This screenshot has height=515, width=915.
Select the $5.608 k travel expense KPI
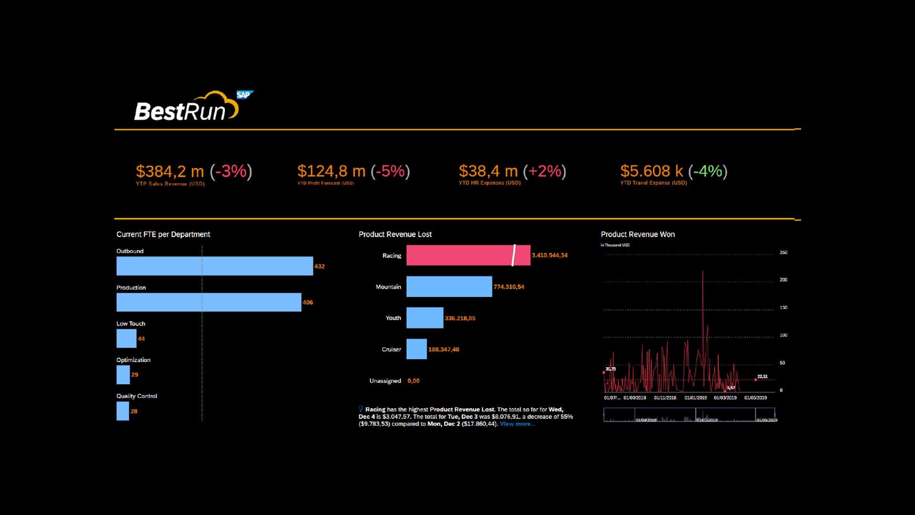(x=673, y=171)
